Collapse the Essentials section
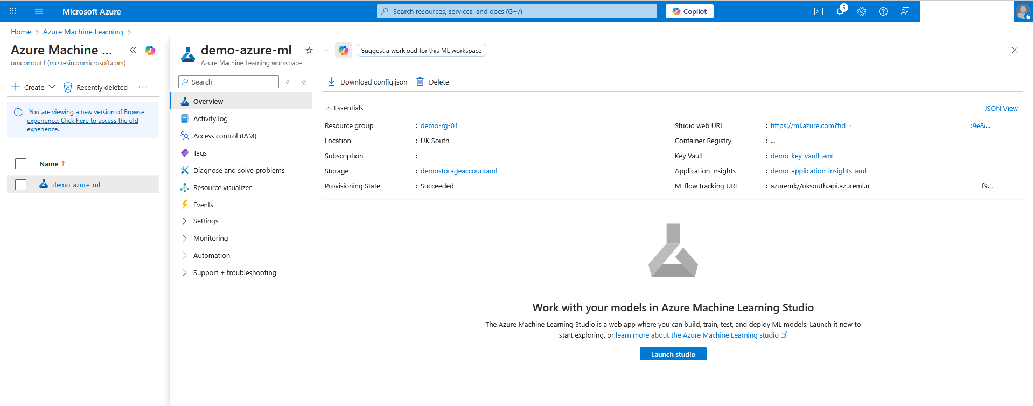Image resolution: width=1033 pixels, height=406 pixels. click(344, 108)
